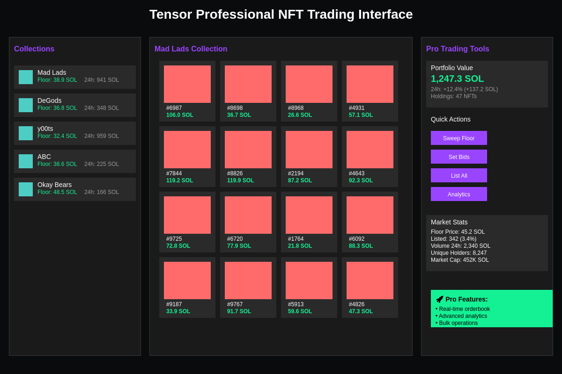Open NFT #9187 image tile
The width and height of the screenshot is (562, 374).
pyautogui.click(x=187, y=280)
